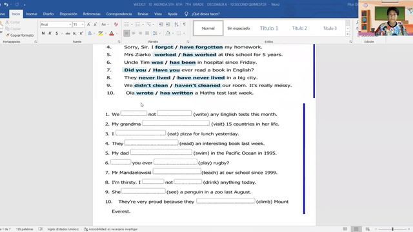This screenshot has height=232, width=413.
Task: Open the Correspondencia tab
Action: pos(119,14)
